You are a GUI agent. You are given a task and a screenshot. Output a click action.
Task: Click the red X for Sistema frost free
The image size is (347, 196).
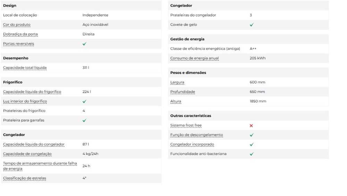click(251, 126)
